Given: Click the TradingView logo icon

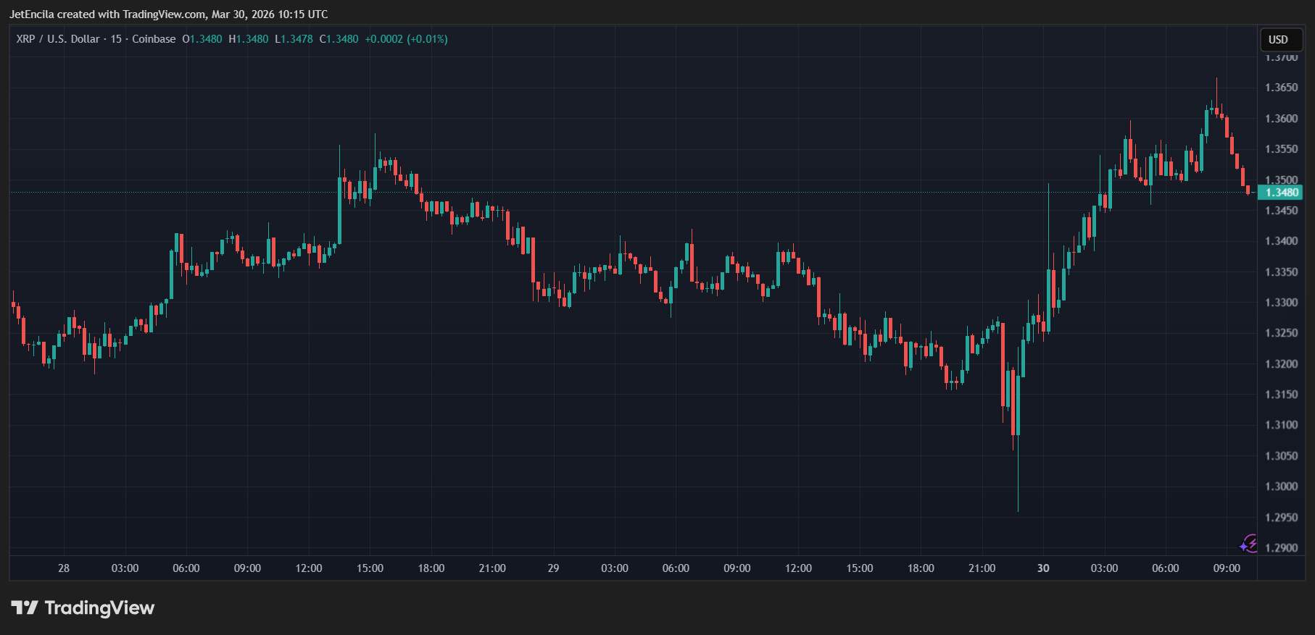Looking at the screenshot, I should click(x=24, y=607).
